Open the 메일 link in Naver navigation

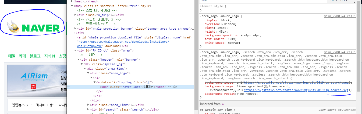(x=12, y=56)
